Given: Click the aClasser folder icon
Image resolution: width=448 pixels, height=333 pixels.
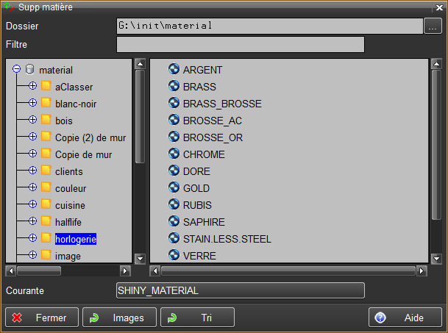Looking at the screenshot, I should pos(46,86).
